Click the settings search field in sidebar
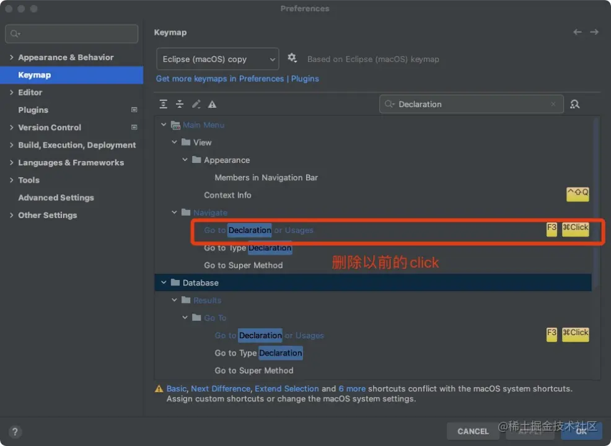This screenshot has width=611, height=446. pos(72,34)
